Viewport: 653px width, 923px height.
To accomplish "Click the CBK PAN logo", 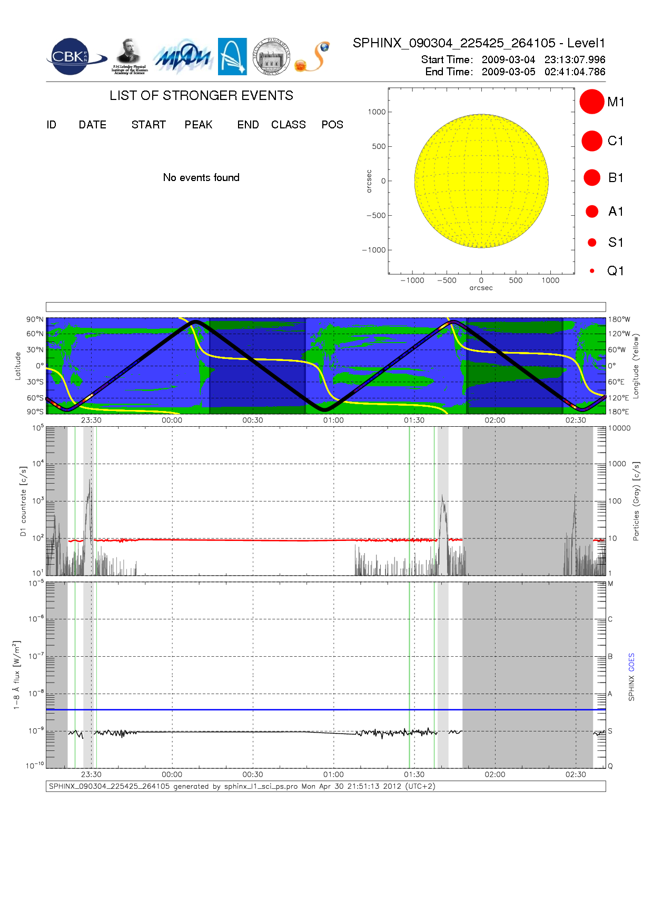I will (x=76, y=56).
